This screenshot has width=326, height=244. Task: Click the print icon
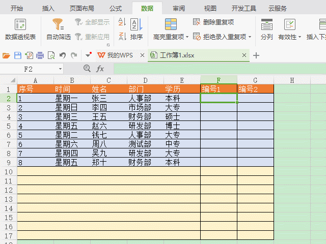40,55
